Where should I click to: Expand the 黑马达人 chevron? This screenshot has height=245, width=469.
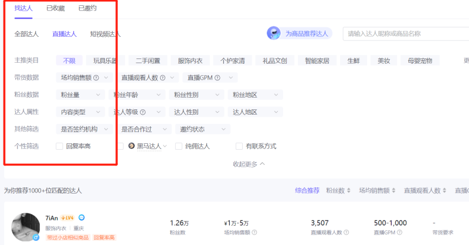click(x=165, y=146)
